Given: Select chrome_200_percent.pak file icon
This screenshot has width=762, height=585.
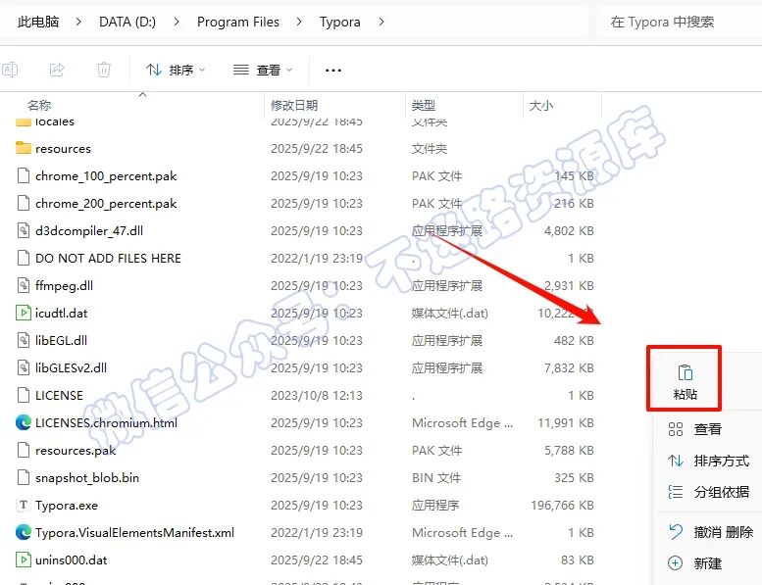Looking at the screenshot, I should [24, 203].
